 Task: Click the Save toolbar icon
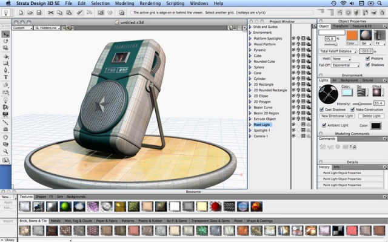coord(39,12)
